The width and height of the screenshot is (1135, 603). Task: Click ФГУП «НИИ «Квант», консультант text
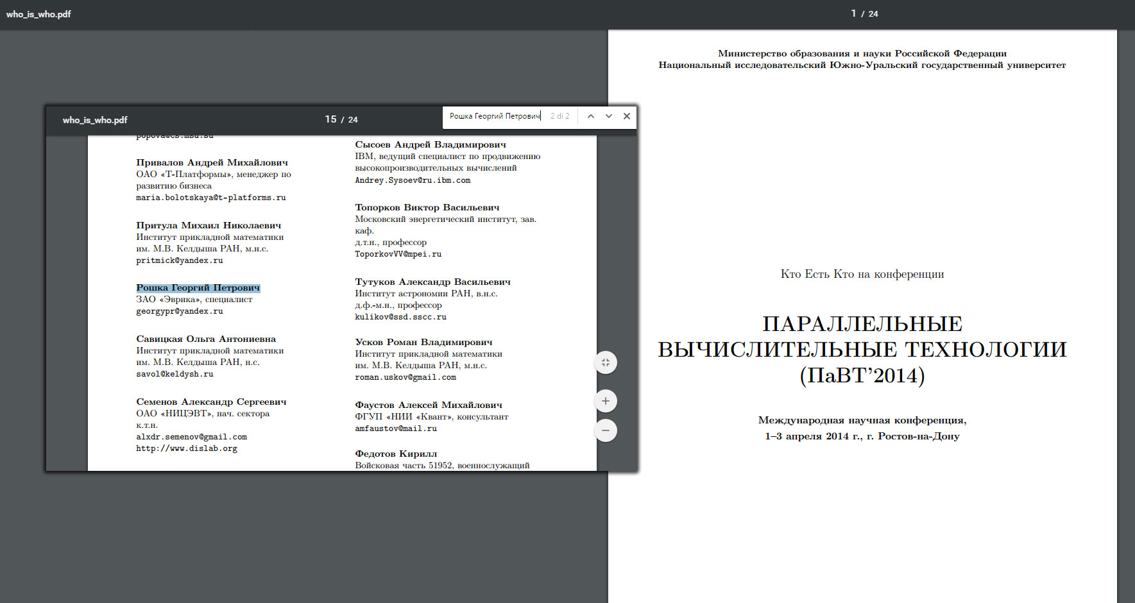(432, 416)
